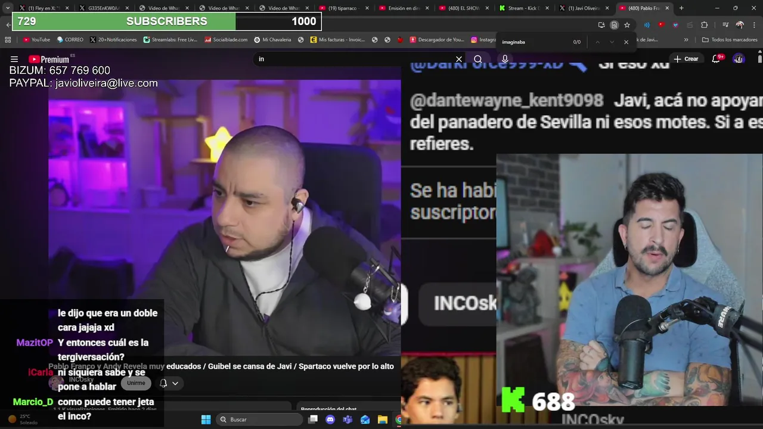763x429 pixels.
Task: Open Chrome profile avatar
Action: pyautogui.click(x=740, y=25)
